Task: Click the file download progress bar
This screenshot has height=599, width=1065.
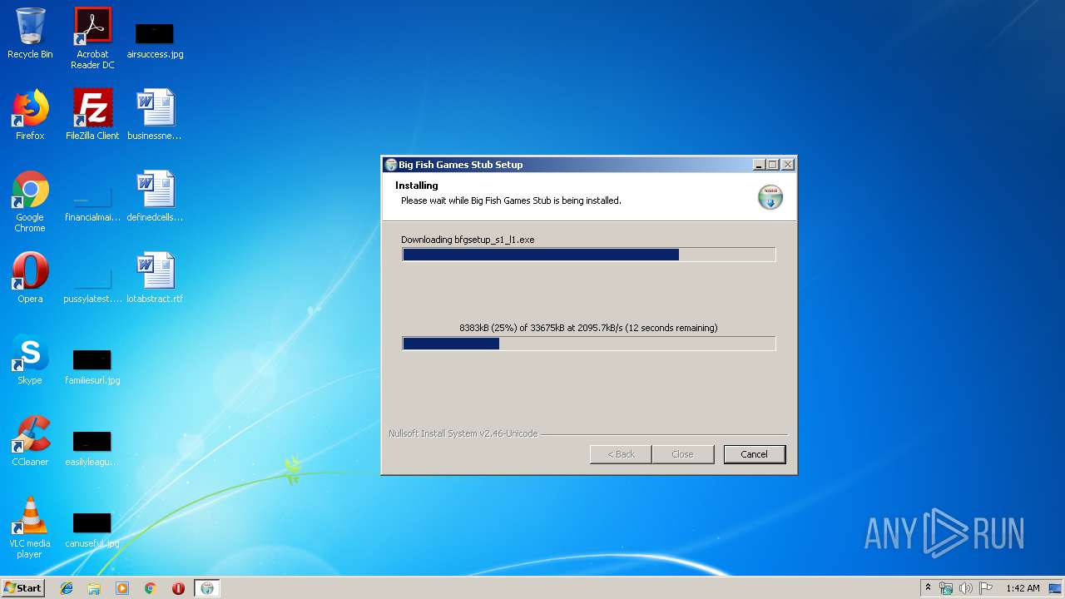Action: tap(589, 255)
